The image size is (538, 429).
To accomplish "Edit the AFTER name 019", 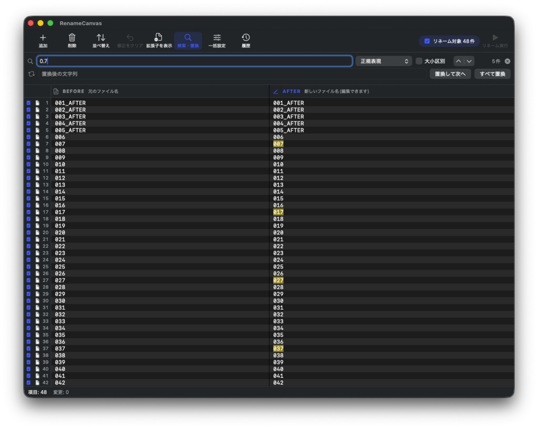I will pos(278,226).
